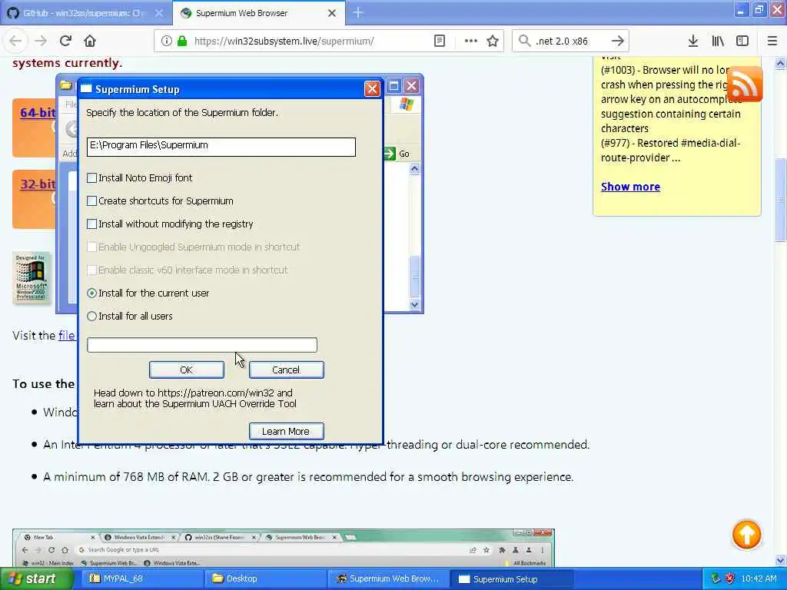Click the install location text field
The height and width of the screenshot is (590, 787).
221,147
